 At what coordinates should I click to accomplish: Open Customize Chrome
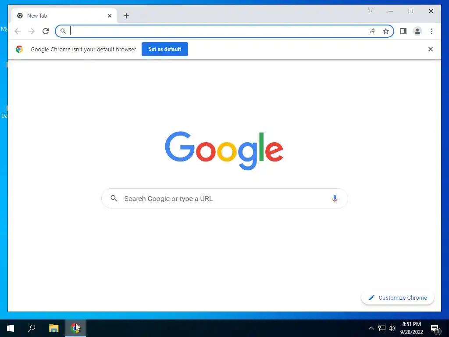(x=398, y=298)
